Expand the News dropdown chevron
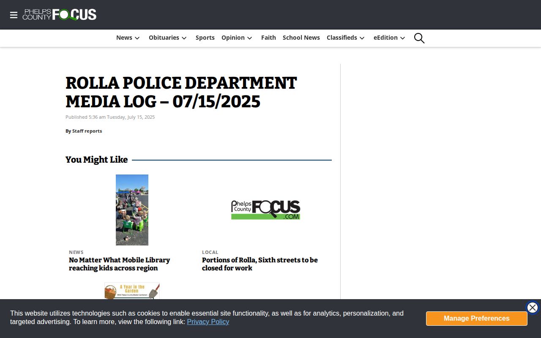The height and width of the screenshot is (338, 541). [137, 38]
